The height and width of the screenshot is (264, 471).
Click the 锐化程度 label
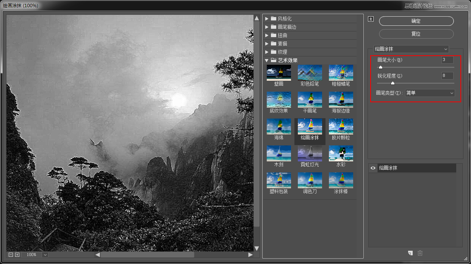[390, 76]
